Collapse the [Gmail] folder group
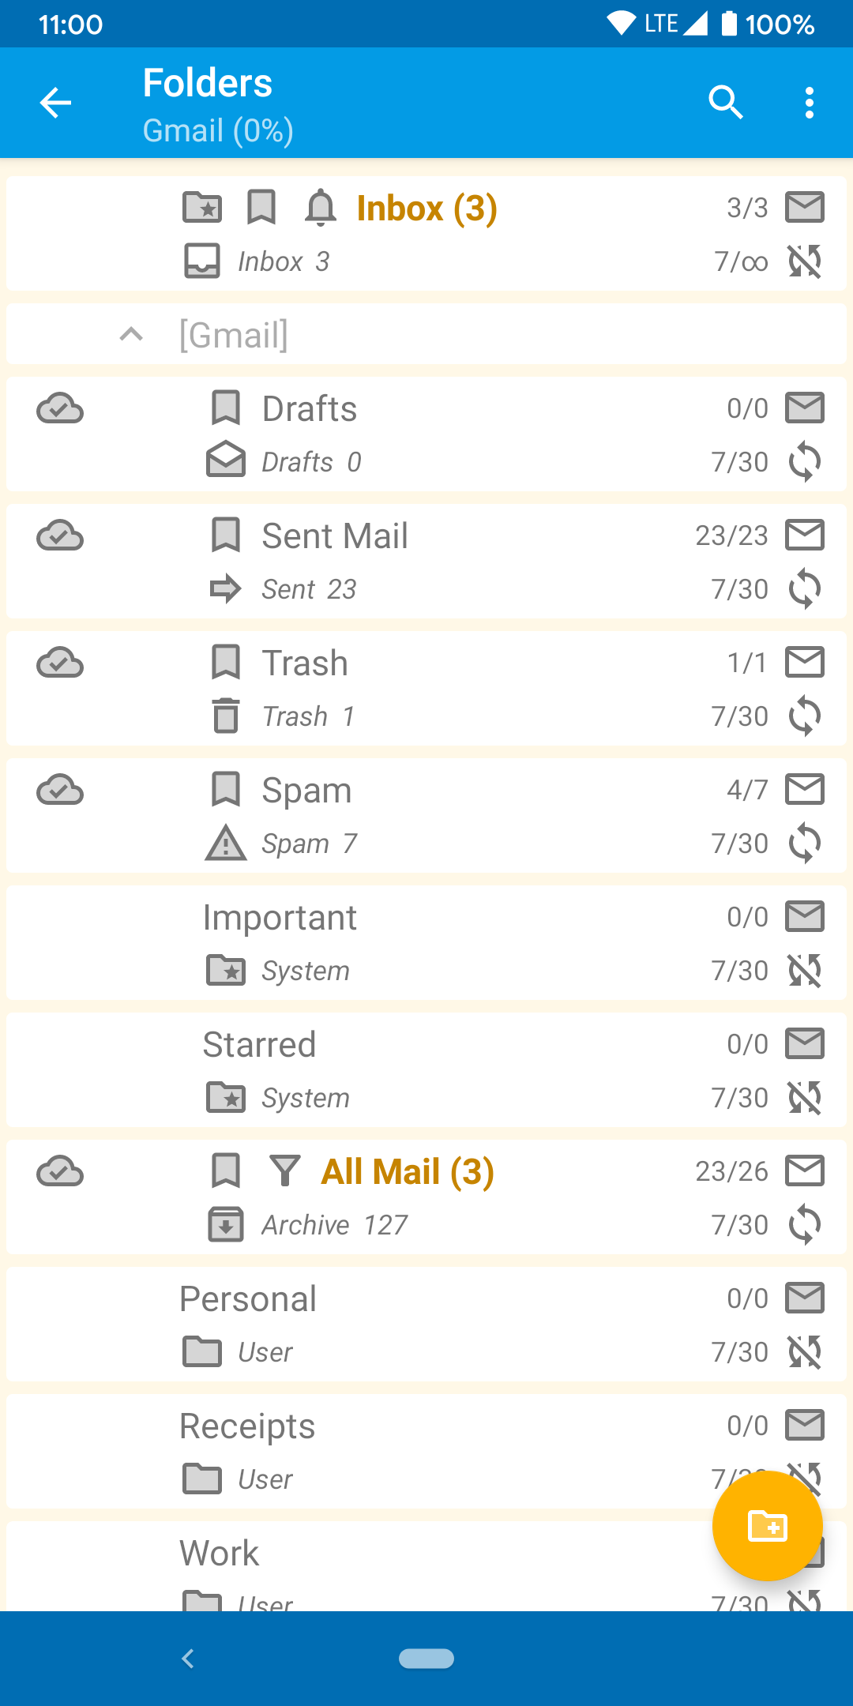The width and height of the screenshot is (853, 1706). click(x=131, y=335)
